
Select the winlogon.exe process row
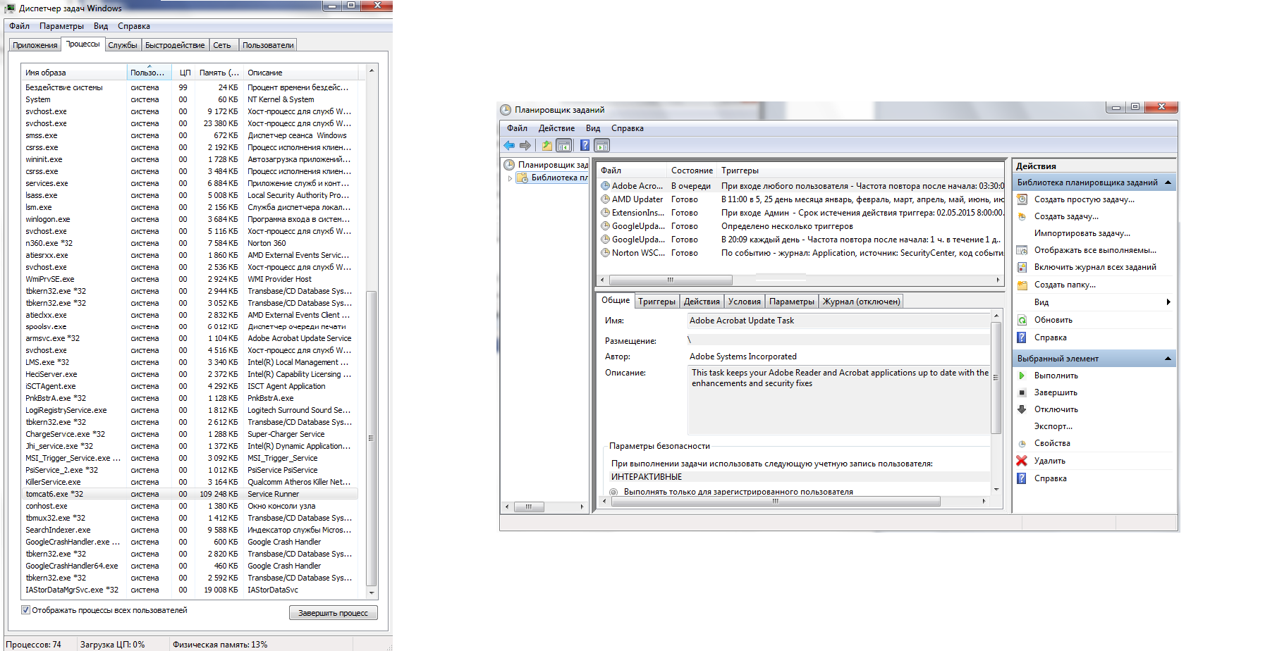point(190,219)
